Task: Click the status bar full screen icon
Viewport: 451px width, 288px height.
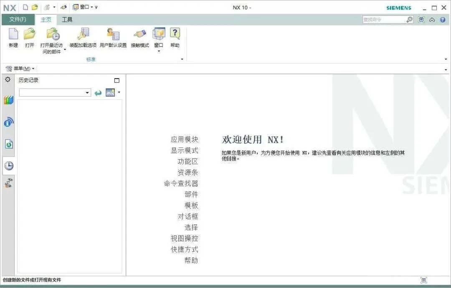Action: (x=424, y=280)
